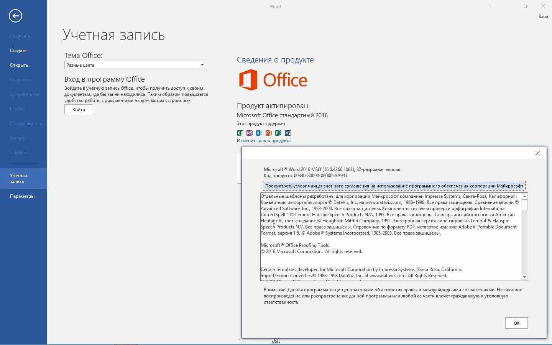
Task: Click the Продукт активирован heading
Action: (272, 106)
